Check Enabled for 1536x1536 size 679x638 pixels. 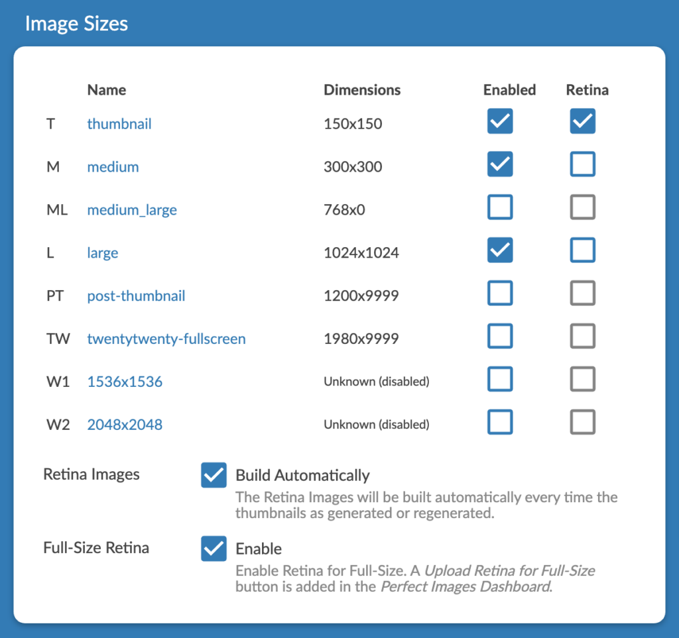click(500, 380)
